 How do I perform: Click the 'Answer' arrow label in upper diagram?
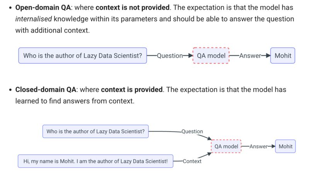coord(250,56)
